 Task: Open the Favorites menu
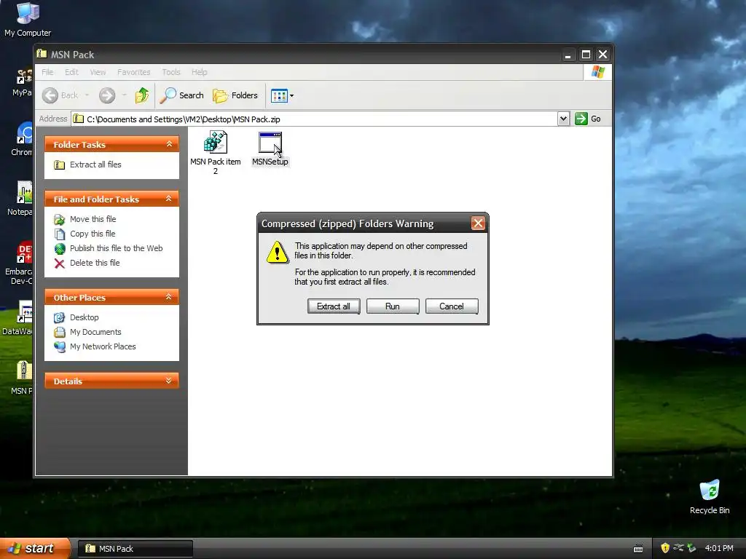coord(134,72)
